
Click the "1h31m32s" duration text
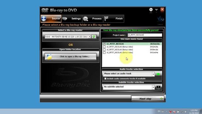pos(155,44)
